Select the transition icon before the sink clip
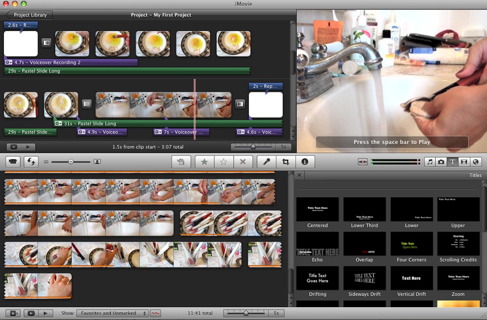This screenshot has height=320, width=487. [87, 104]
